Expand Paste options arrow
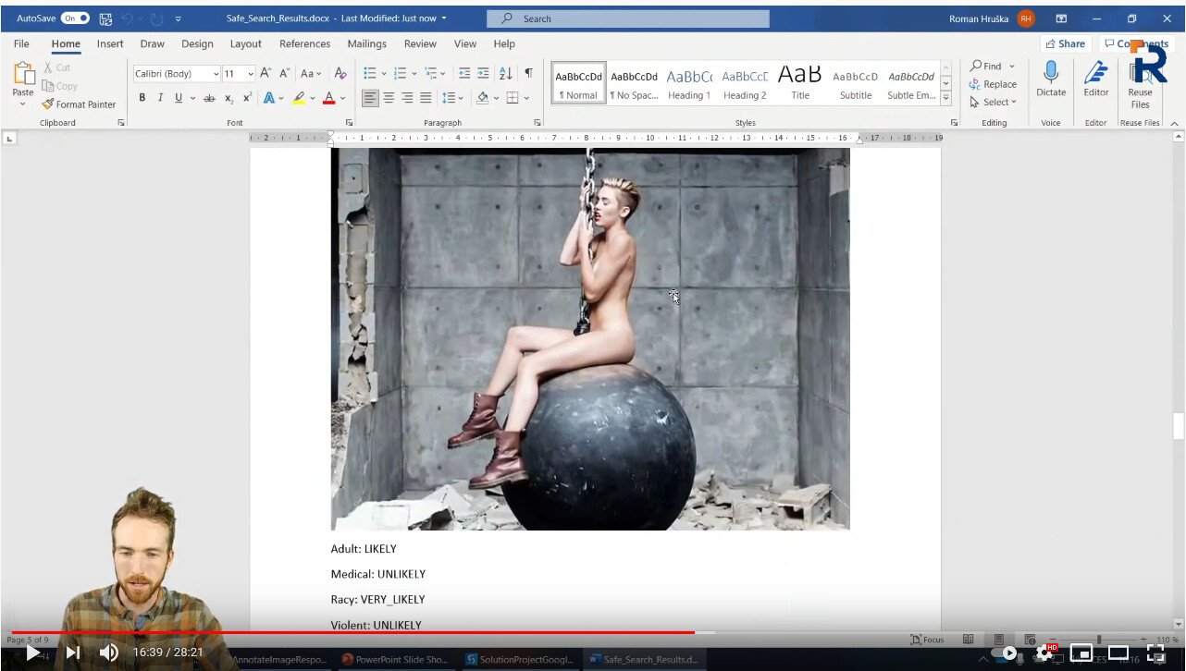1186x671 pixels. click(x=23, y=104)
